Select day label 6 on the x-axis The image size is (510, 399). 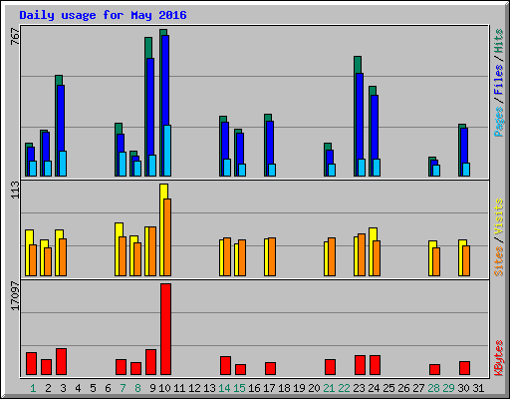pyautogui.click(x=108, y=388)
